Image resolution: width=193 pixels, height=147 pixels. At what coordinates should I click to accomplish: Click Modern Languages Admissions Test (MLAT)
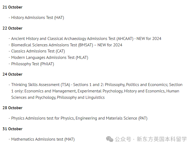click(50, 58)
